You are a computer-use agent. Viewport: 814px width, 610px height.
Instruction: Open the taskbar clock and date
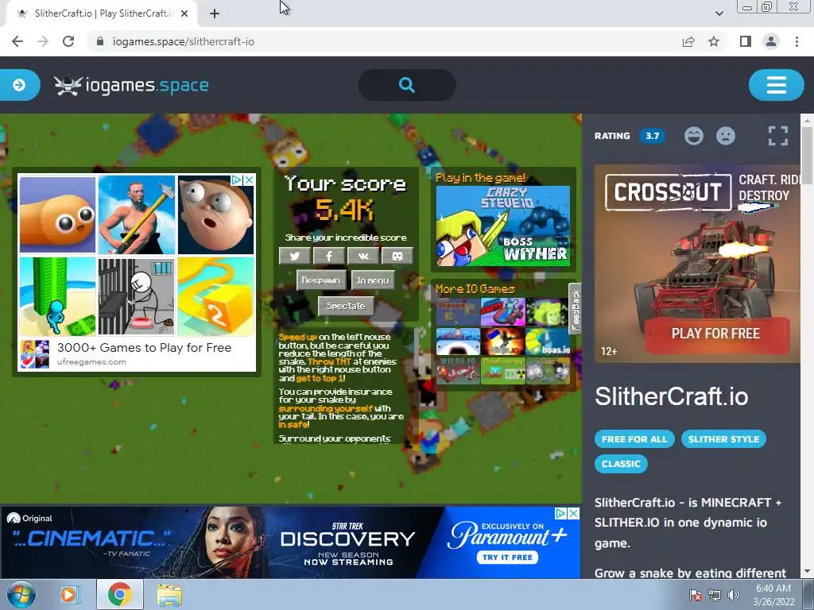click(773, 595)
